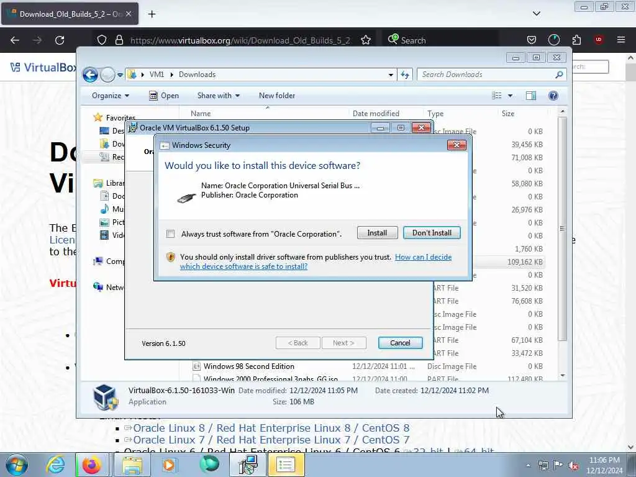Open Action Center flag icon
The width and height of the screenshot is (636, 477).
click(558, 465)
